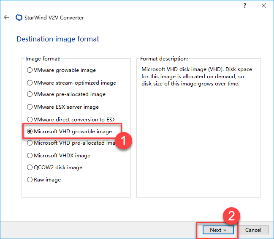Pick VMware ESX server image
The image size is (274, 239).
pos(63,107)
